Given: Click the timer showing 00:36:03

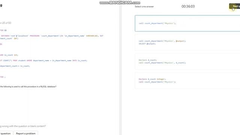Looking at the screenshot, I should 188,6.
